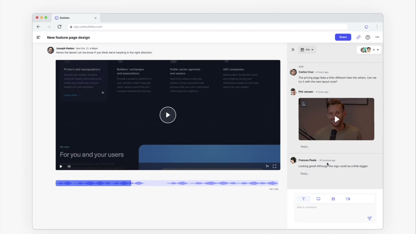416x234 pixels.
Task: Click the "New feature page design" title
Action: click(x=68, y=37)
